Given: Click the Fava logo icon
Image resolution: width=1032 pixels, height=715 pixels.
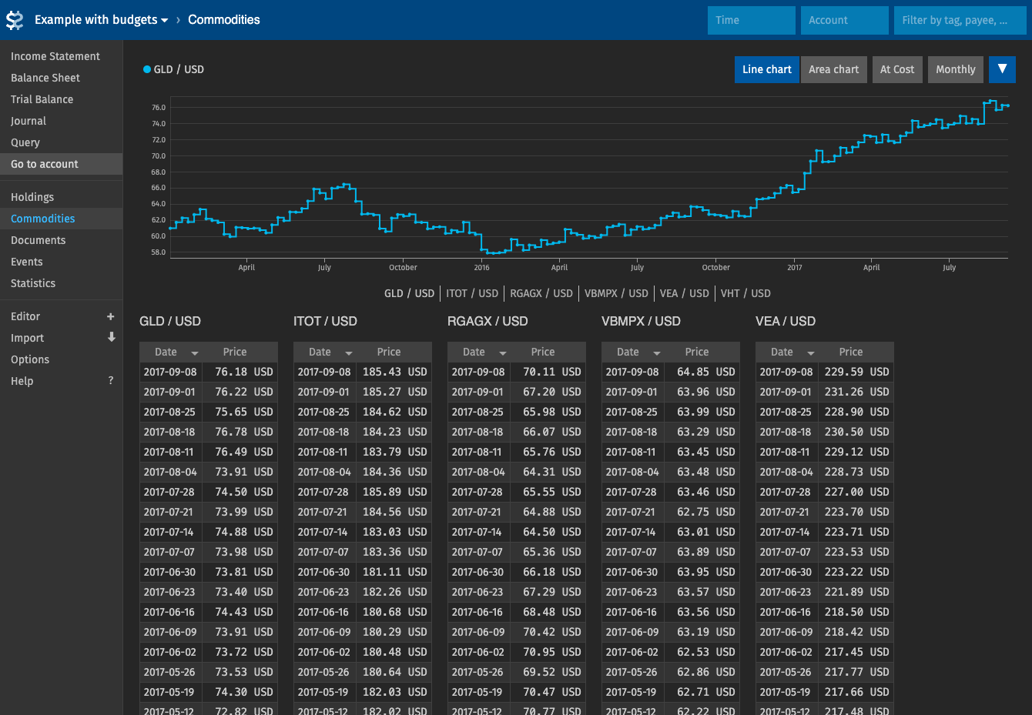Looking at the screenshot, I should [x=15, y=20].
